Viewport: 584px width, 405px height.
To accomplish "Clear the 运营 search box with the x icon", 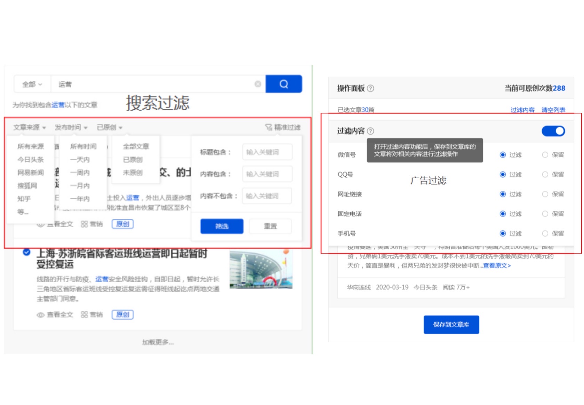I will coord(258,84).
